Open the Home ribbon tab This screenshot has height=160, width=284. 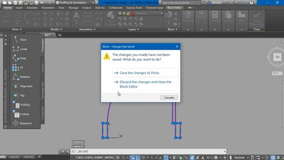tap(8, 8)
